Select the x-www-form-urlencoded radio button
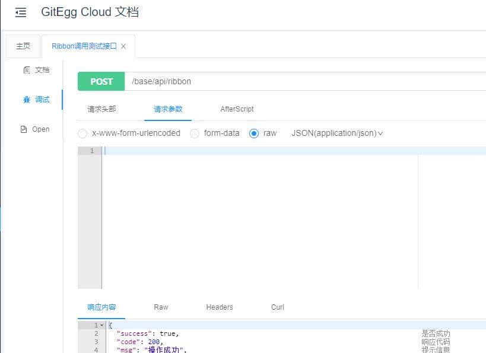Image resolution: width=486 pixels, height=353 pixels. click(82, 133)
